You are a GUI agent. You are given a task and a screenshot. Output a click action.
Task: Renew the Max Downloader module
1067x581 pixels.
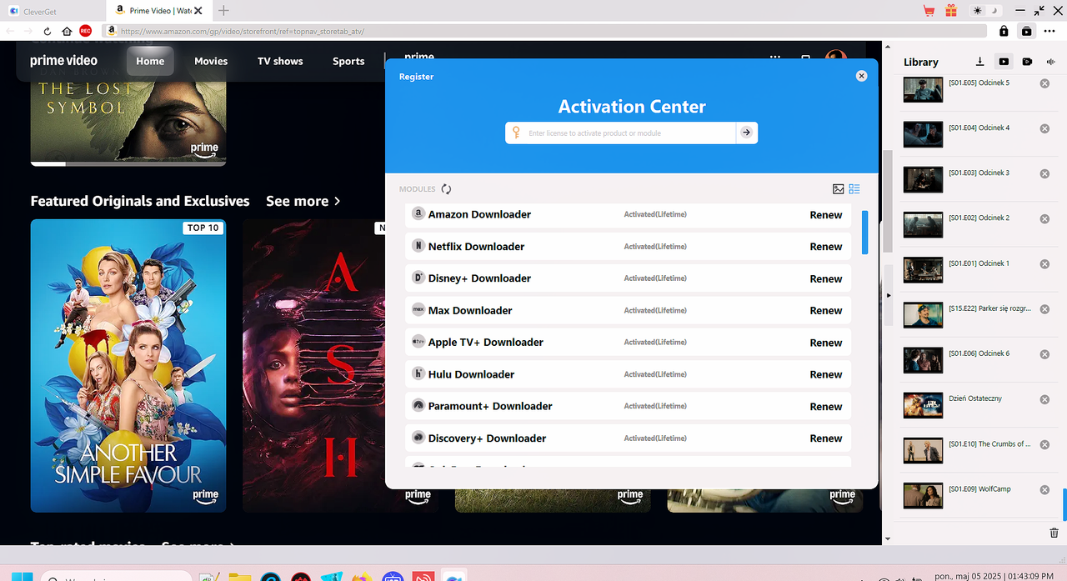[826, 310]
